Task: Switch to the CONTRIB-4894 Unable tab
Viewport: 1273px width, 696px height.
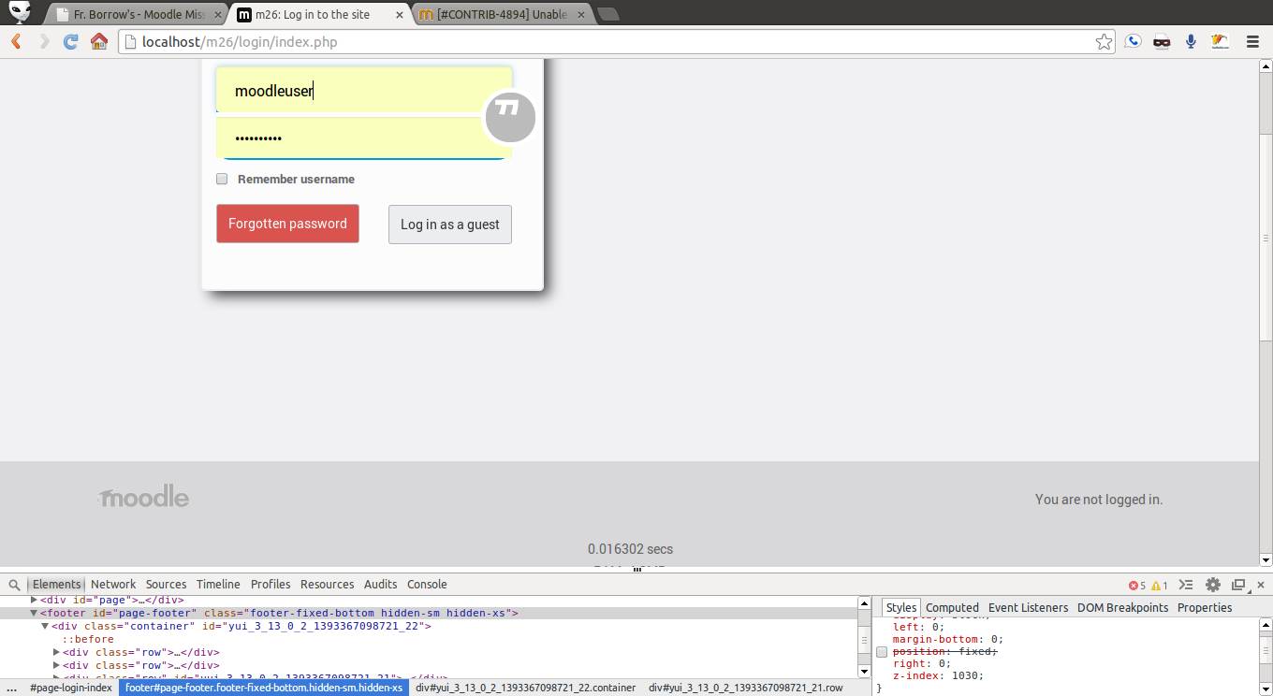Action: pyautogui.click(x=502, y=15)
